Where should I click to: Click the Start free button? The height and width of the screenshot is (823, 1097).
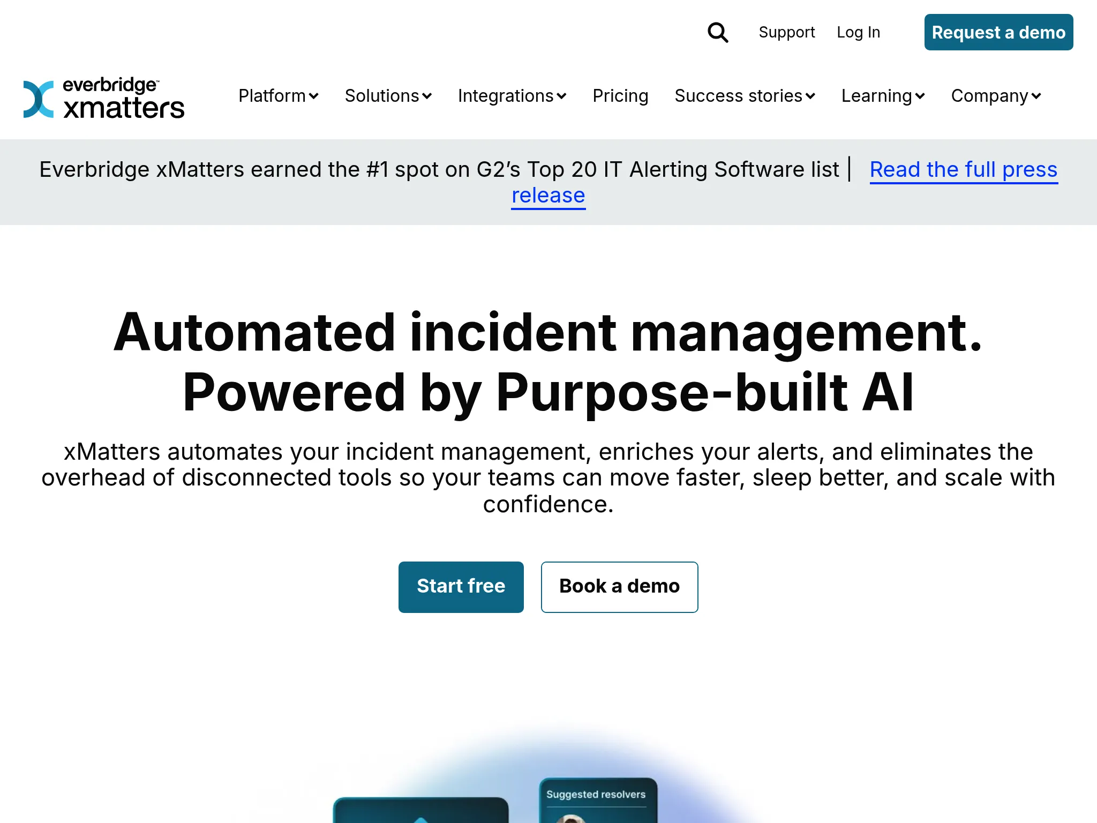461,587
